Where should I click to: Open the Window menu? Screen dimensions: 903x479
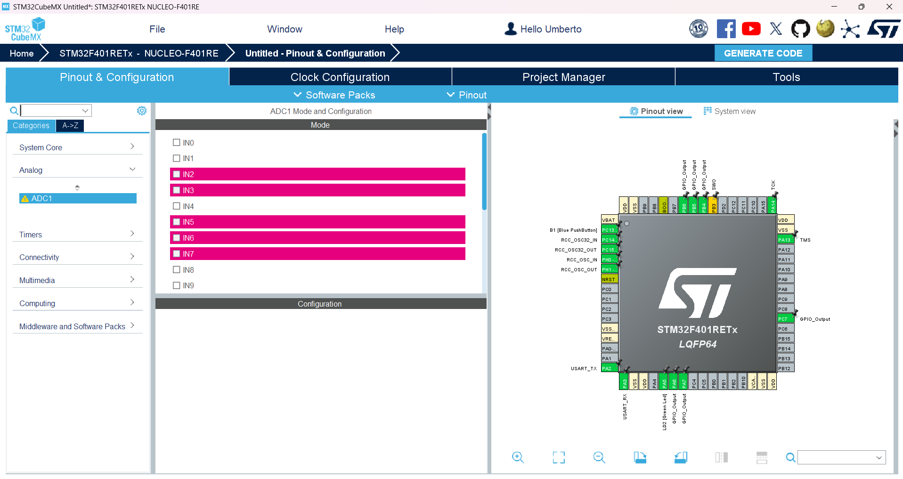click(285, 29)
